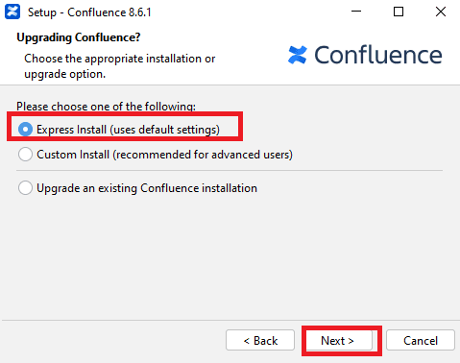Screen dimensions: 460x363
Task: Cancel the Confluence installation
Action: coord(421,340)
